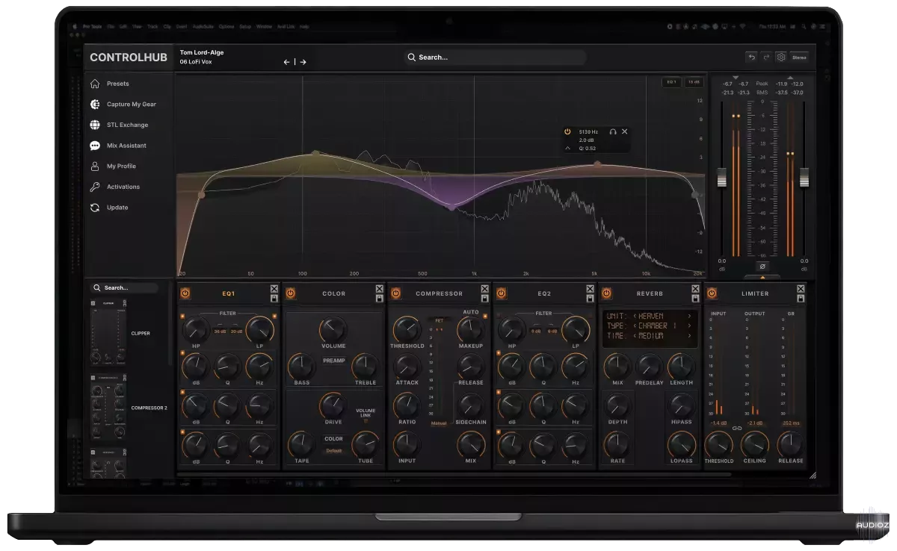The width and height of the screenshot is (897, 551).
Task: Click the 18 dB range button
Action: pos(694,82)
